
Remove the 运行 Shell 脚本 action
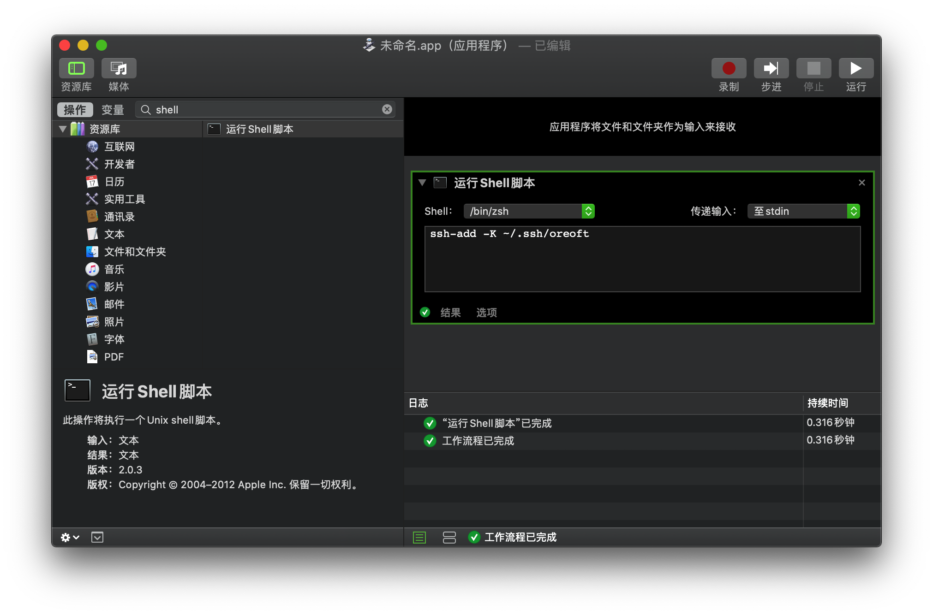(x=861, y=183)
